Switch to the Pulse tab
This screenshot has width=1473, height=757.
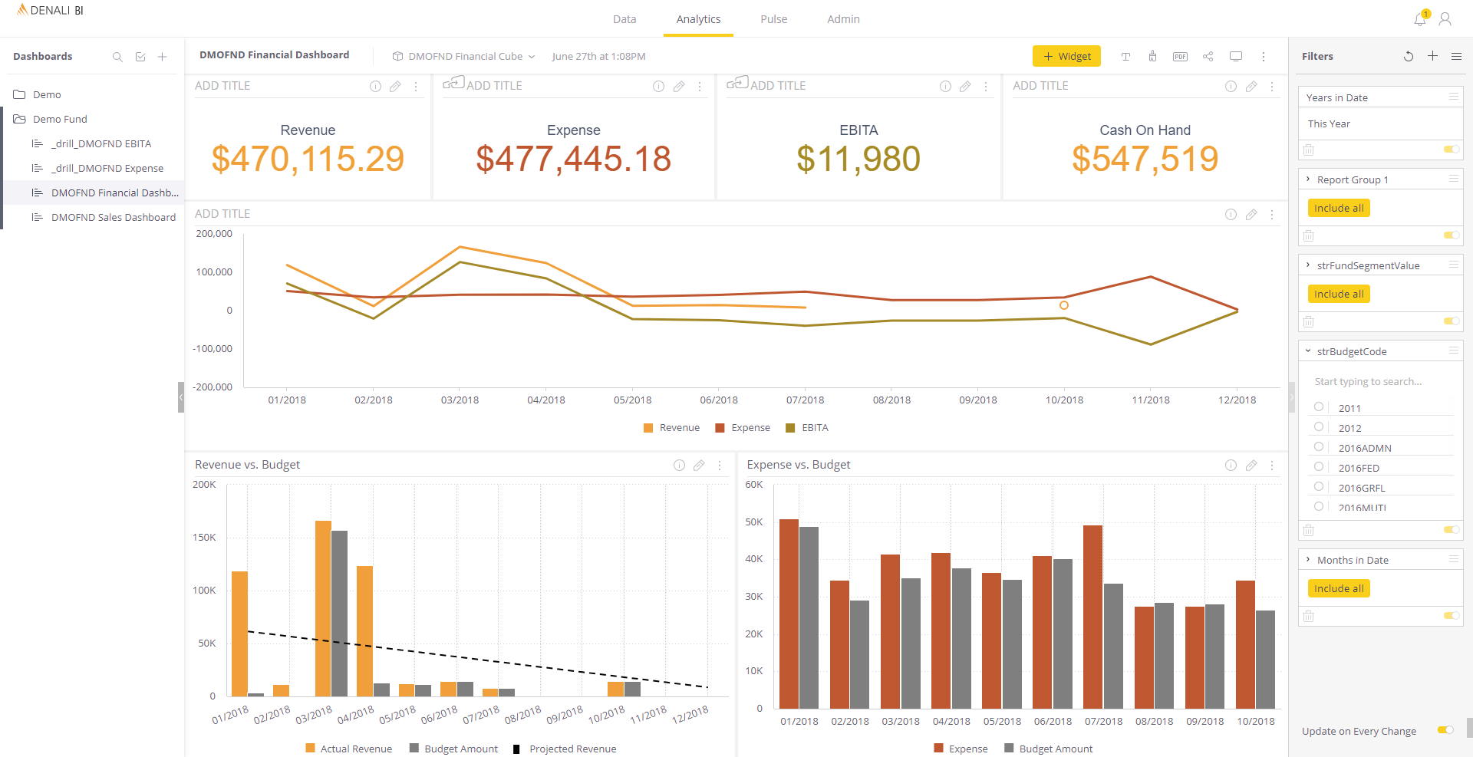(773, 19)
